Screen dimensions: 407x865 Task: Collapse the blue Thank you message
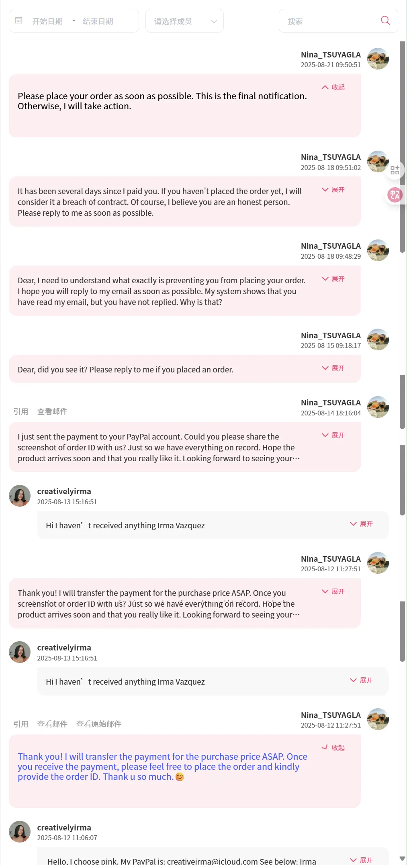point(333,748)
